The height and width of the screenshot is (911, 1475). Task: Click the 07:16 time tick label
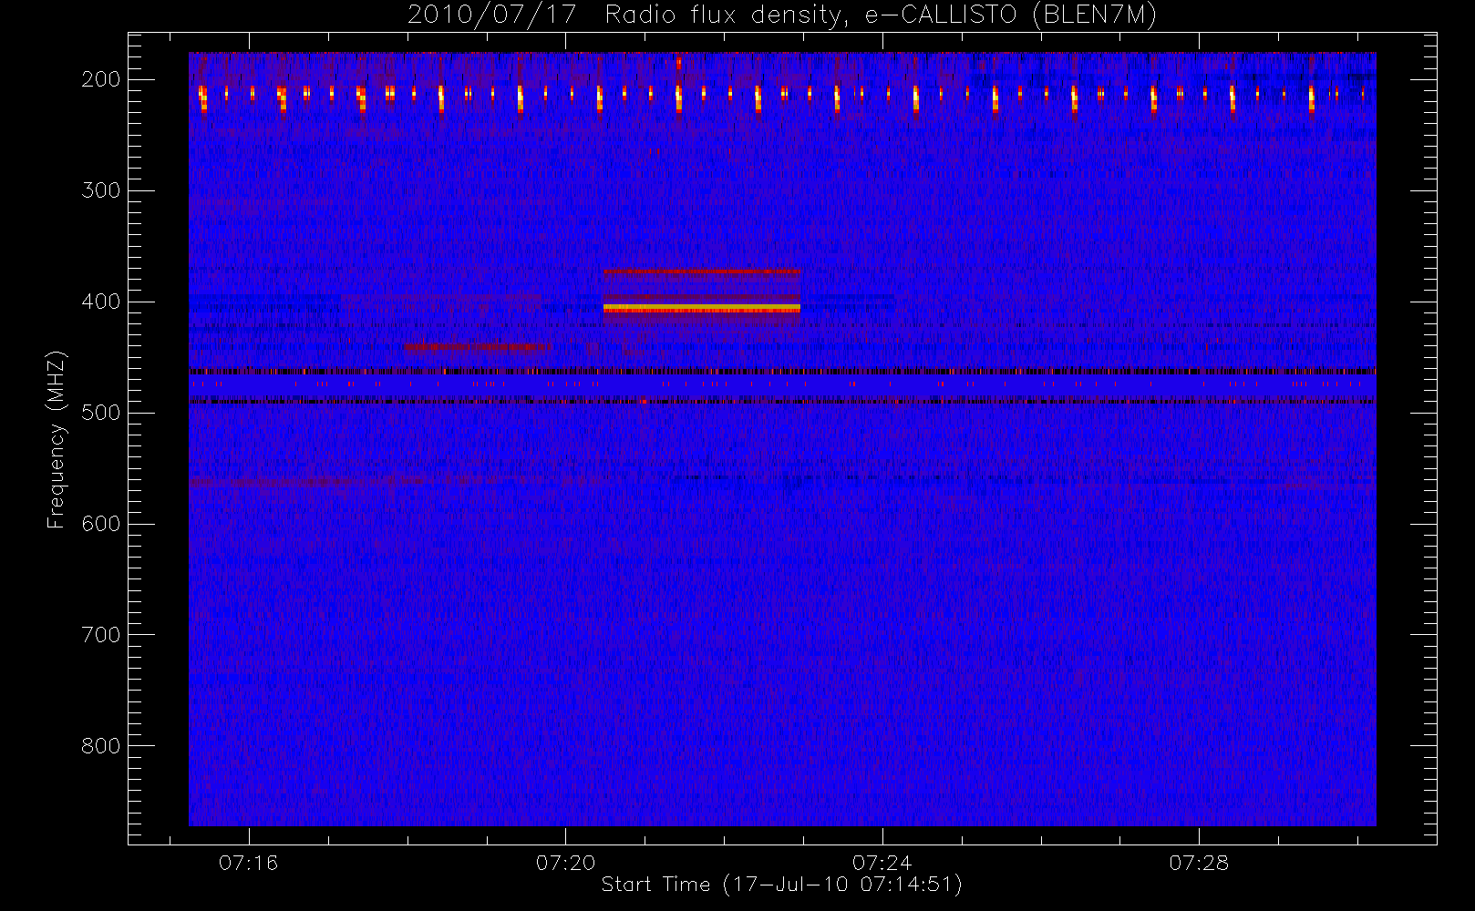(x=248, y=863)
